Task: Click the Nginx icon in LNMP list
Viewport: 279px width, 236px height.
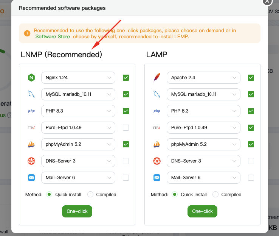Action: (x=31, y=78)
